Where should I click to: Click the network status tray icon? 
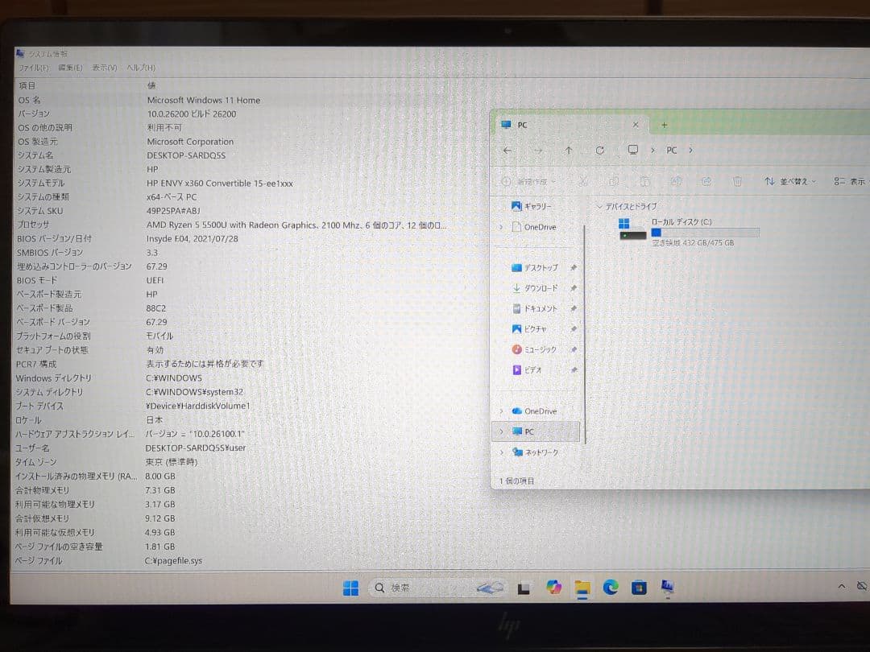pos(862,586)
